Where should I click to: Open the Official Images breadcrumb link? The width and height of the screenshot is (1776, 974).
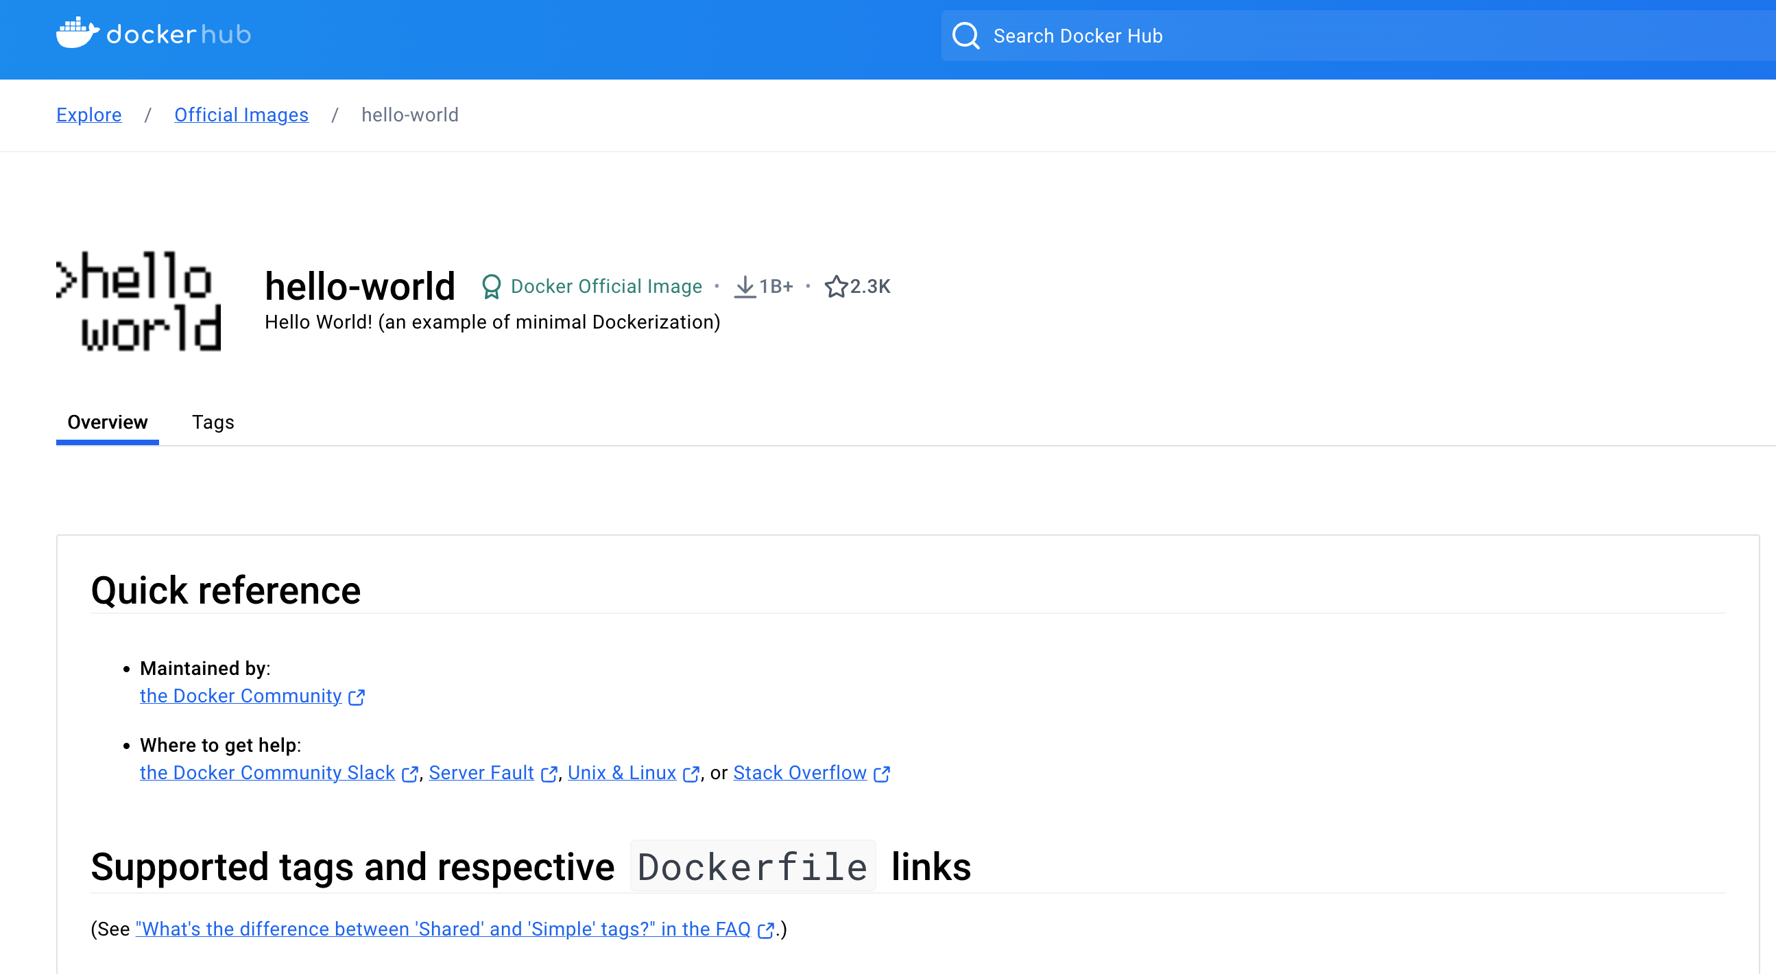point(241,115)
